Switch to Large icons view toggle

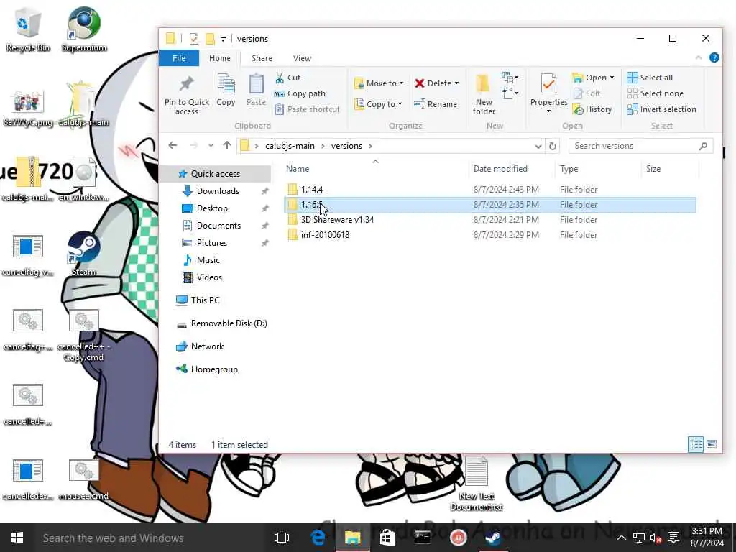tap(712, 444)
